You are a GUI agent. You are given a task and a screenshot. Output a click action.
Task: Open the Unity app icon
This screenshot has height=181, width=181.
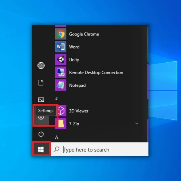[x=61, y=59]
